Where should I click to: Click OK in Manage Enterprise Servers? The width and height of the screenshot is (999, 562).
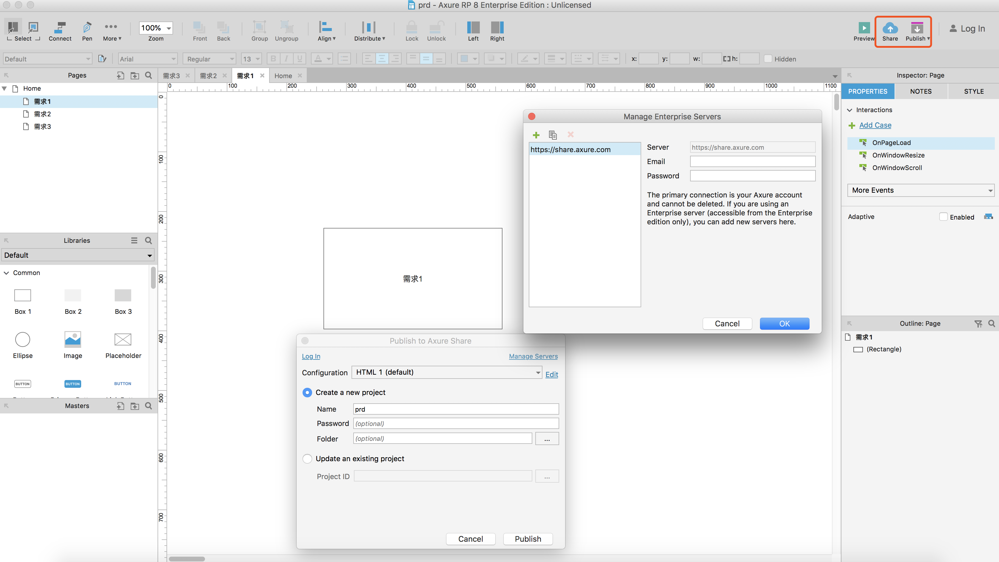pos(784,324)
